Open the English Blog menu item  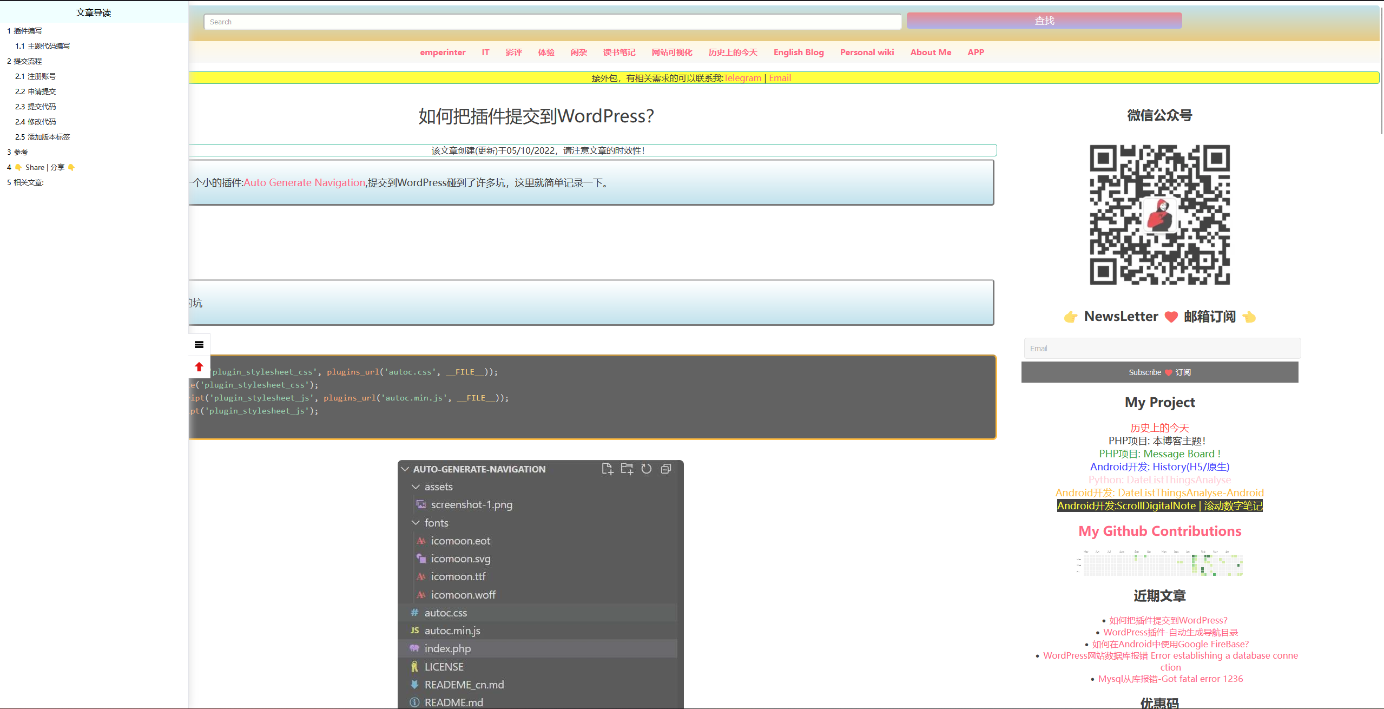[x=799, y=52]
